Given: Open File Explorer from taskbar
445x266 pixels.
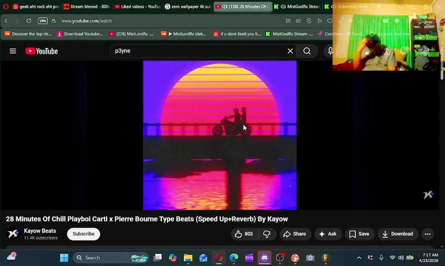Looking at the screenshot, I should click(x=188, y=258).
